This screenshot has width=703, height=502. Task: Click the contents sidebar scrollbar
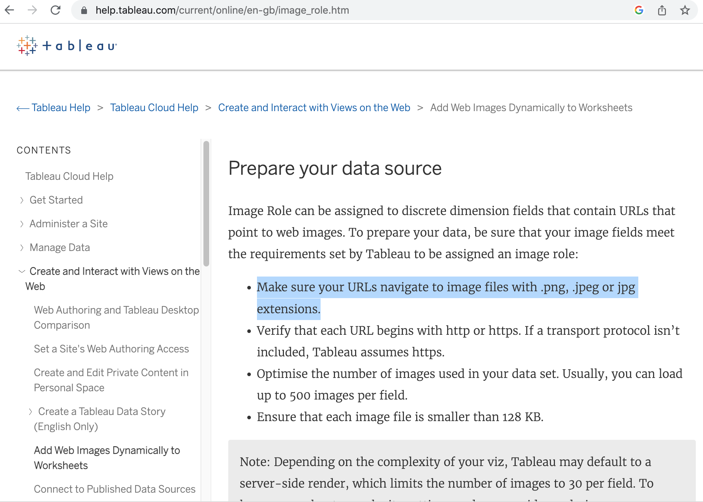(x=206, y=204)
